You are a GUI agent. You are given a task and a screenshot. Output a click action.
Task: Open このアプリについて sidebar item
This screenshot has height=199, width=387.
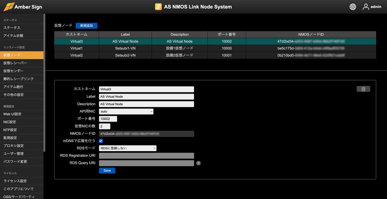22,189
